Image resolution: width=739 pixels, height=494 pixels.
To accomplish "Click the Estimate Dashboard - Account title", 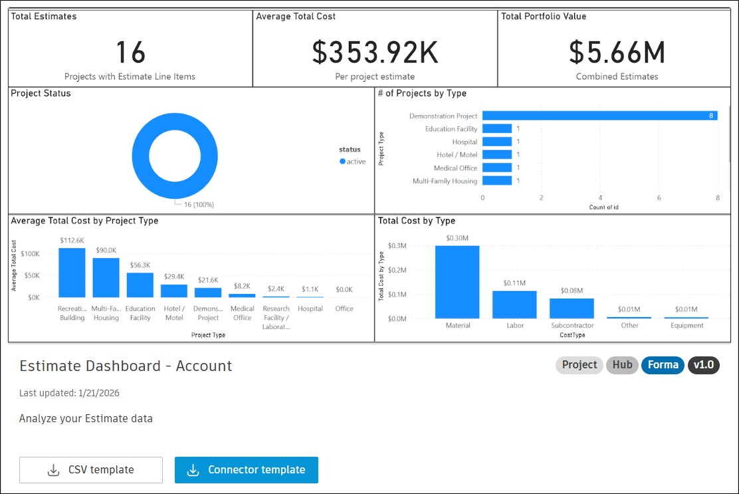I will [x=126, y=366].
